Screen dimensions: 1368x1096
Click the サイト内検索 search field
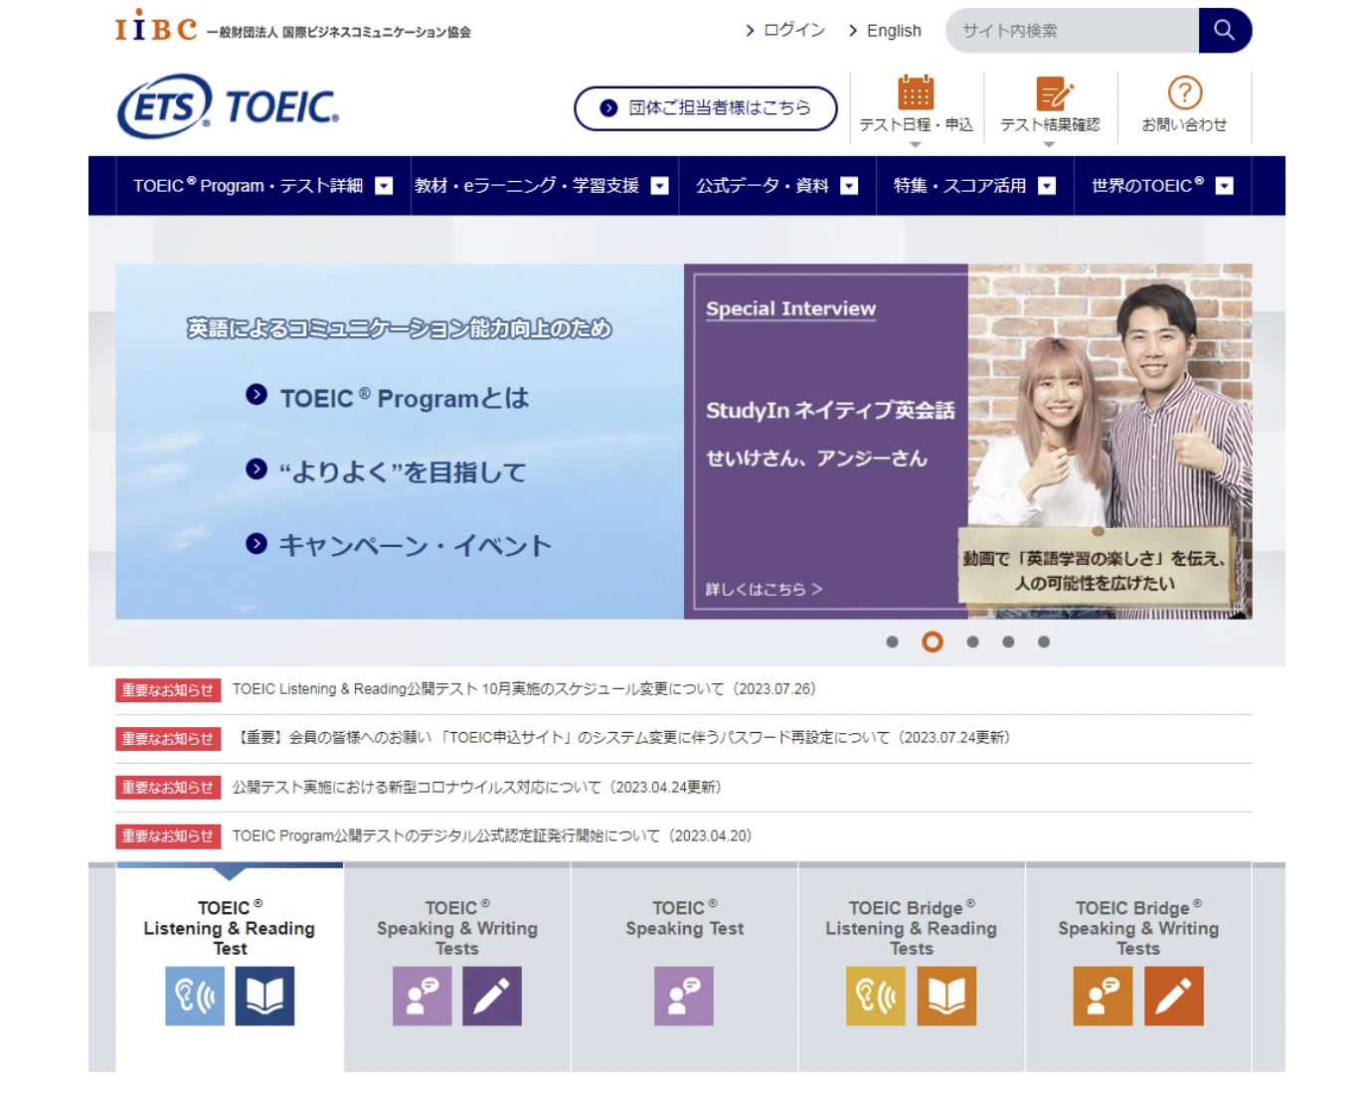[1072, 31]
